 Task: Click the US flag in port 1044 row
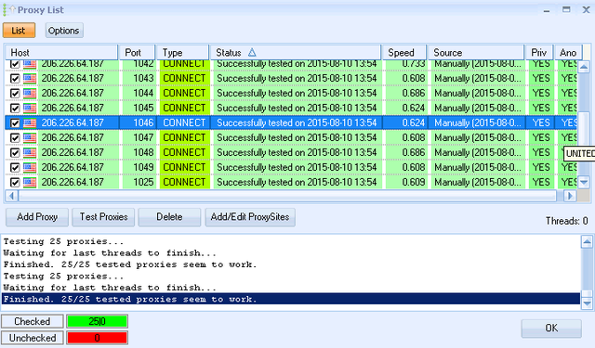pyautogui.click(x=30, y=93)
